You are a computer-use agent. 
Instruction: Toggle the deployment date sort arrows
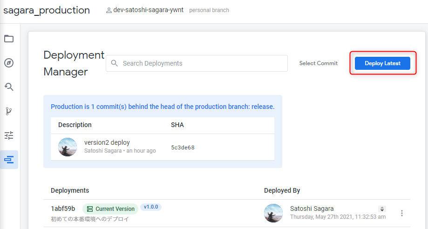[382, 209]
